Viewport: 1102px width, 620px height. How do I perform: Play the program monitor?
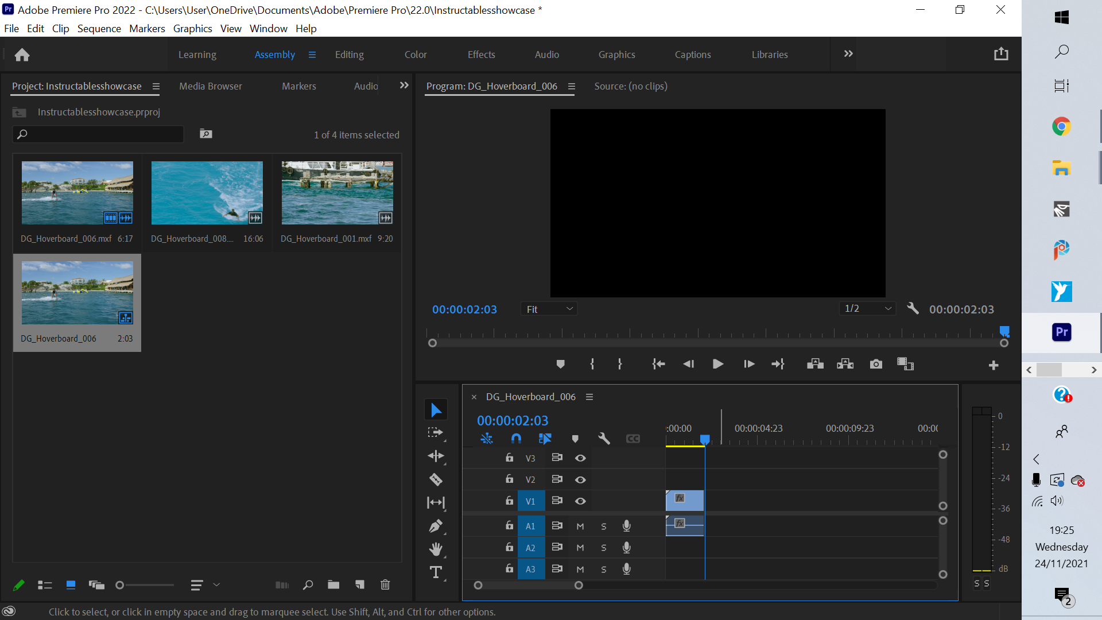click(x=717, y=364)
